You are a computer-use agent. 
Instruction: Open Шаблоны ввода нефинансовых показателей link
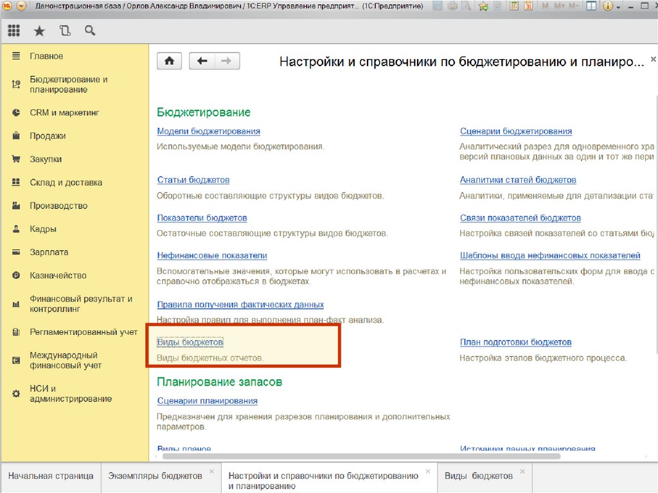click(550, 255)
